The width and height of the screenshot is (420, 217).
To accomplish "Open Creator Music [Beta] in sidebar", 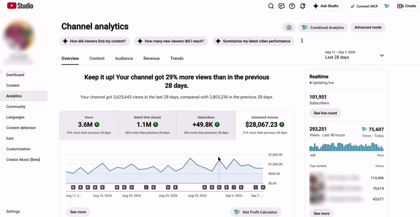I will 24,160.
